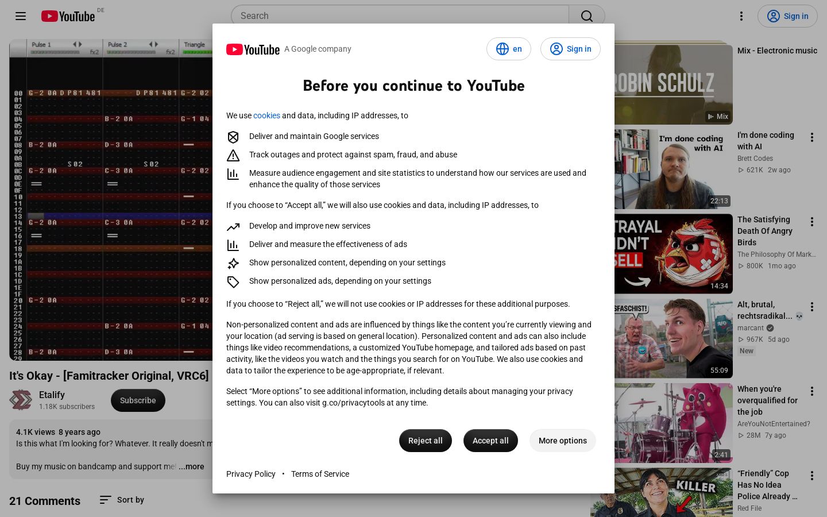The height and width of the screenshot is (517, 827).
Task: Click the 'I'm done coding with AI' title
Action: coord(766,141)
